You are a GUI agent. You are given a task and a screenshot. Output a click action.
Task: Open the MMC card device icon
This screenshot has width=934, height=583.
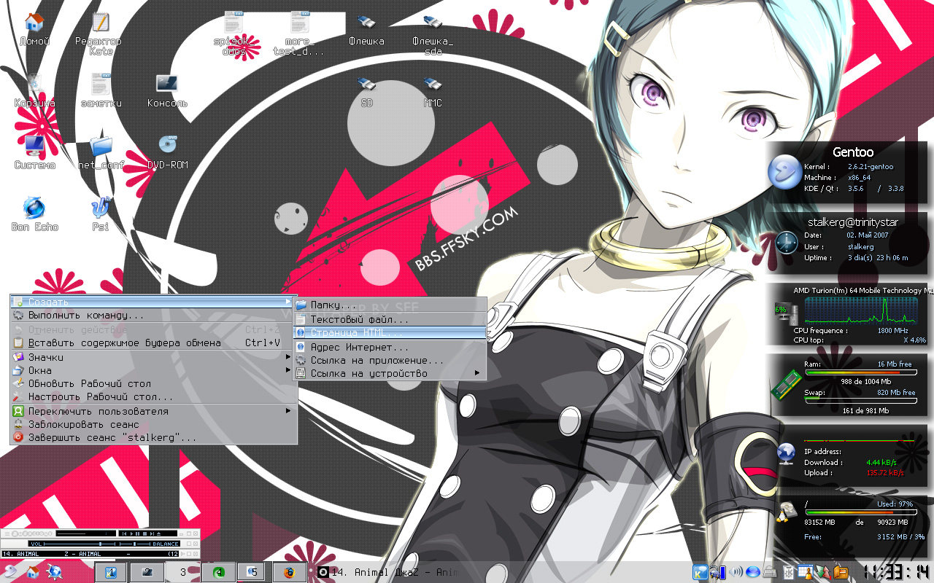pyautogui.click(x=433, y=91)
